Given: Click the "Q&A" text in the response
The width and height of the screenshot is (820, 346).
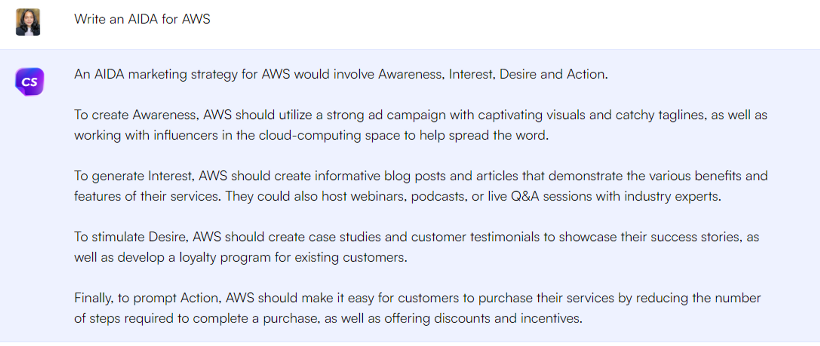Looking at the screenshot, I should (525, 197).
